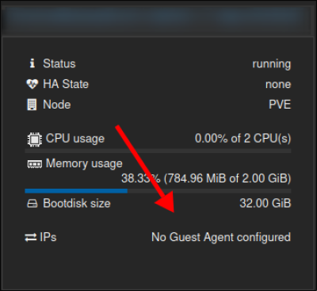The width and height of the screenshot is (317, 291).
Task: Click the 'Bootdisk size' label
Action: (77, 203)
